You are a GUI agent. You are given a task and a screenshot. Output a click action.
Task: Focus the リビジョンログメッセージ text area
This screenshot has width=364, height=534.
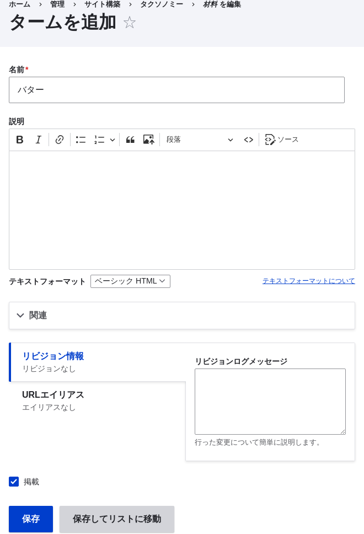point(270,401)
